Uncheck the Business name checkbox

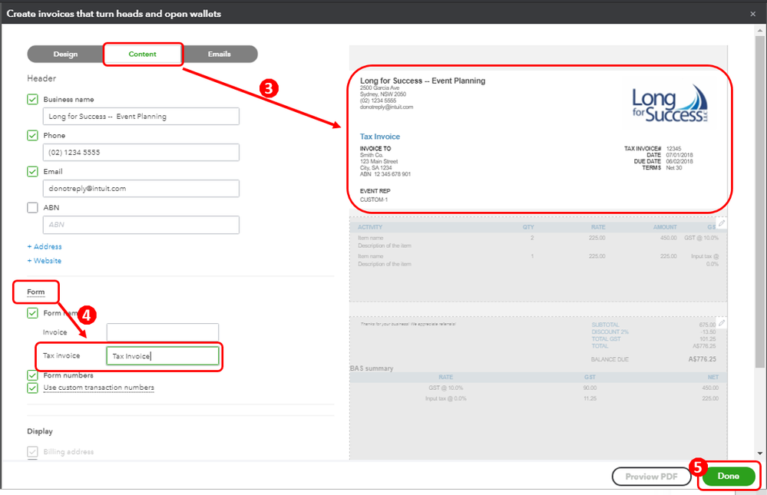(32, 99)
